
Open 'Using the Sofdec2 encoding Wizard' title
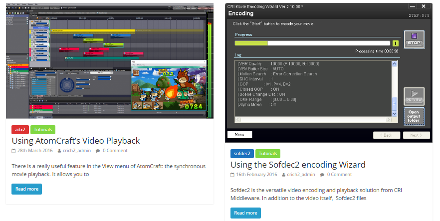click(x=298, y=165)
